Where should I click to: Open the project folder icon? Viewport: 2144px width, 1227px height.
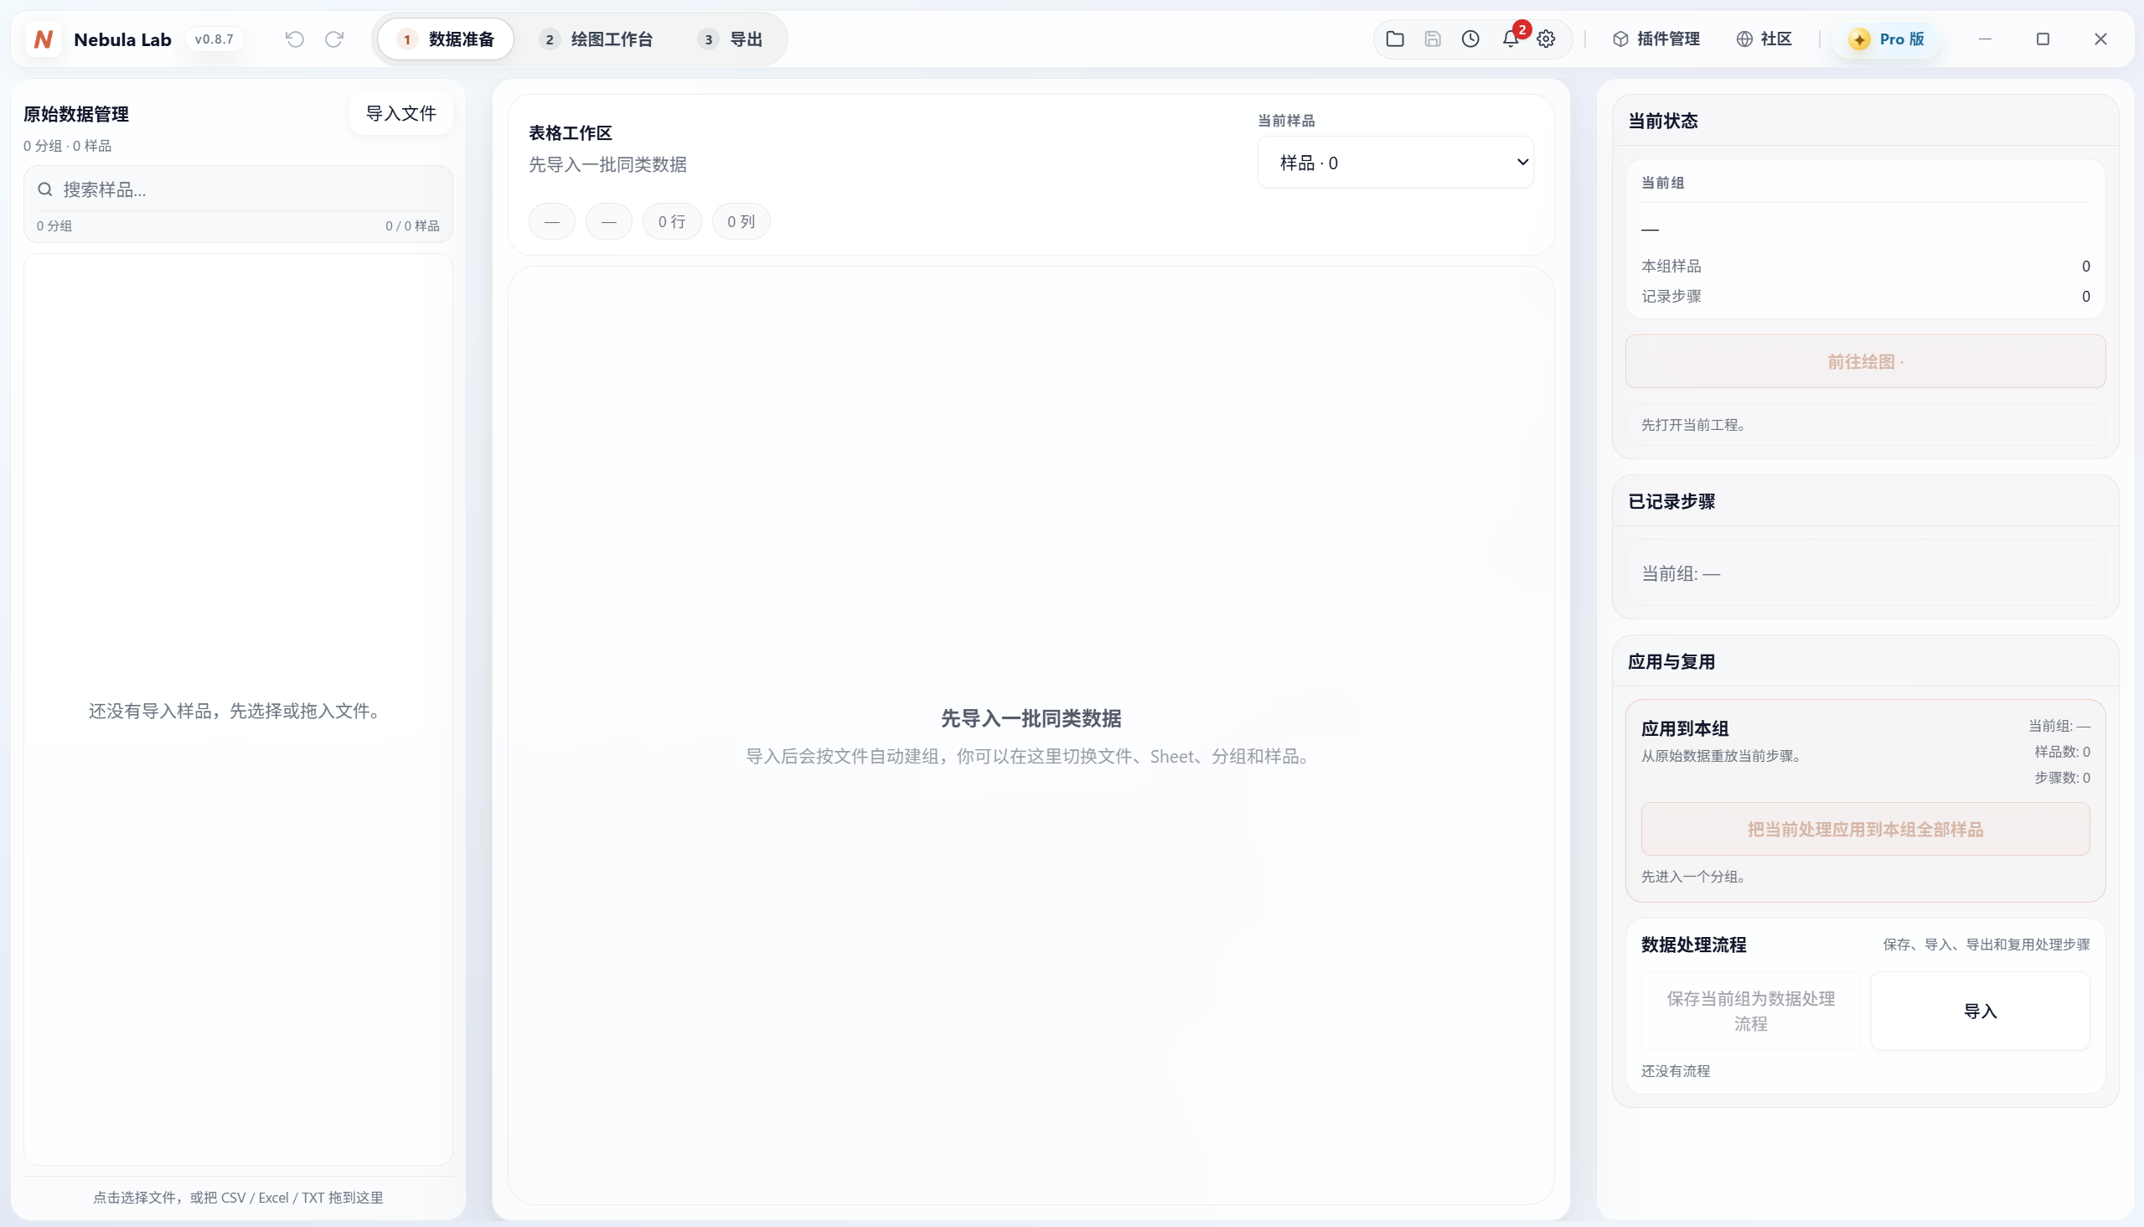point(1395,39)
